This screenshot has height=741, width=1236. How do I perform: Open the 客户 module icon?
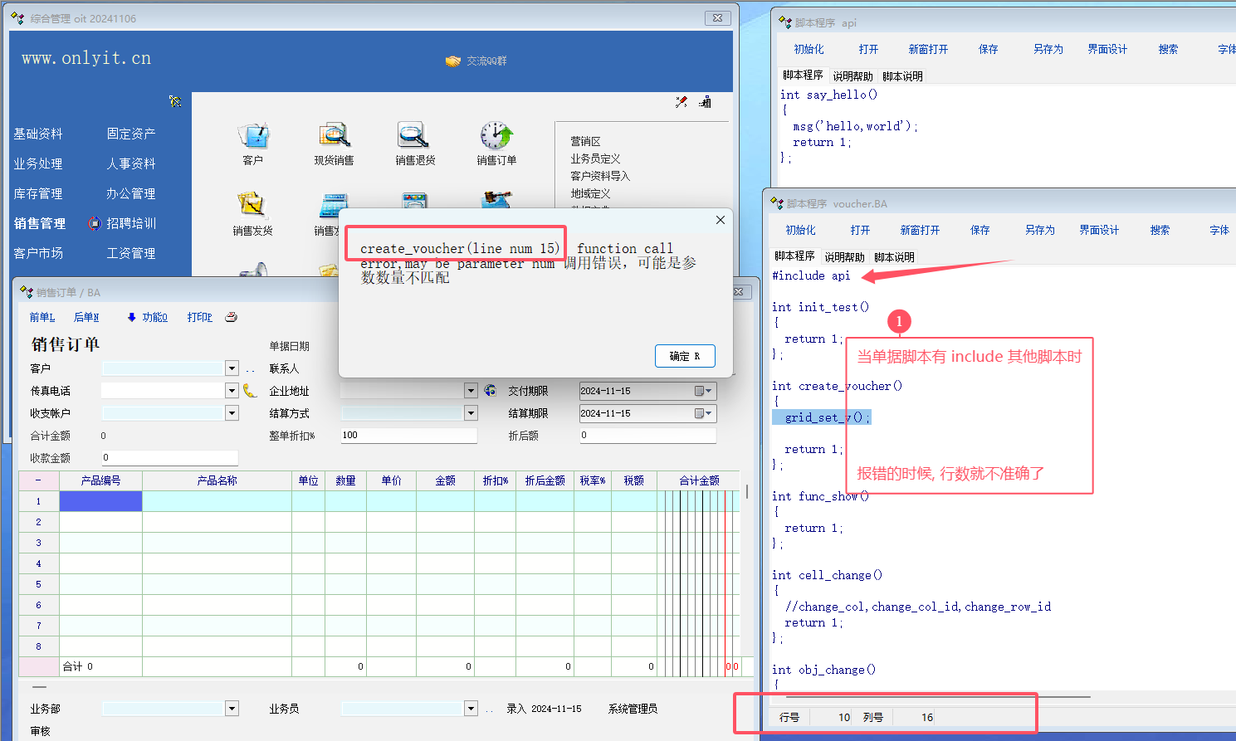tap(253, 136)
